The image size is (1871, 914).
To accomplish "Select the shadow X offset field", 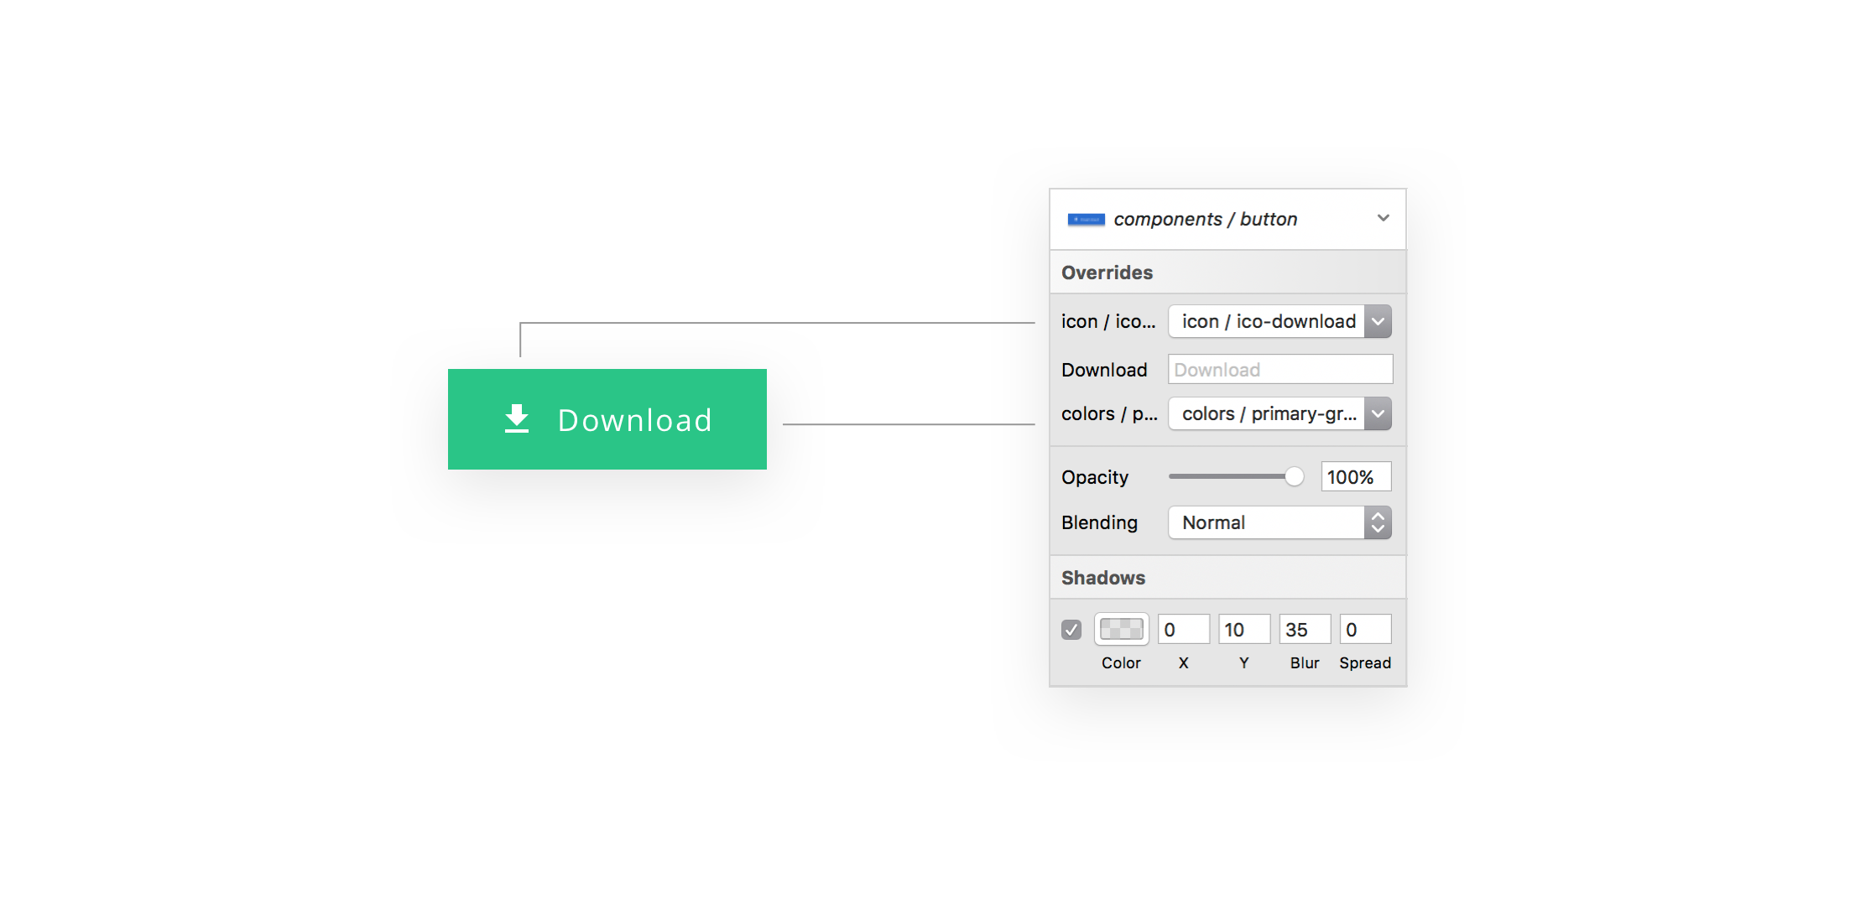I will click(1183, 628).
